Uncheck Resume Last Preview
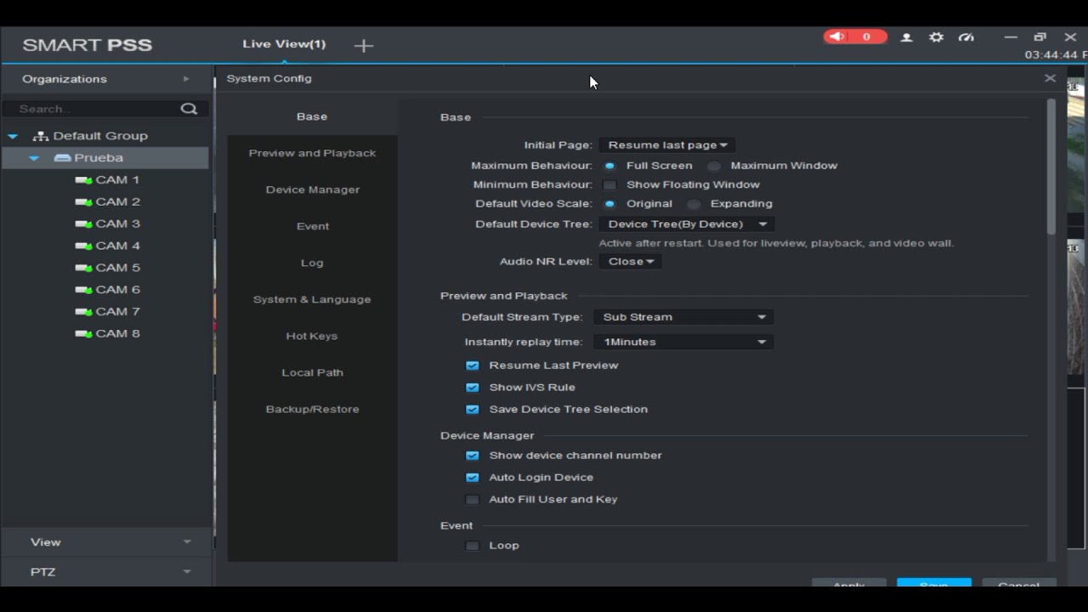The height and width of the screenshot is (612, 1088). pyautogui.click(x=473, y=365)
